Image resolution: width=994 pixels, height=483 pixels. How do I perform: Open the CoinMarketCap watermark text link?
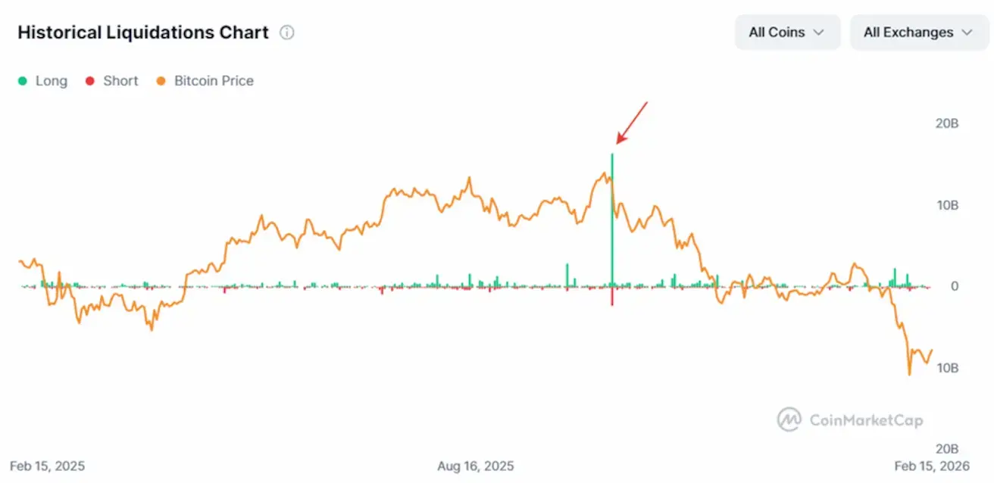coord(865,420)
